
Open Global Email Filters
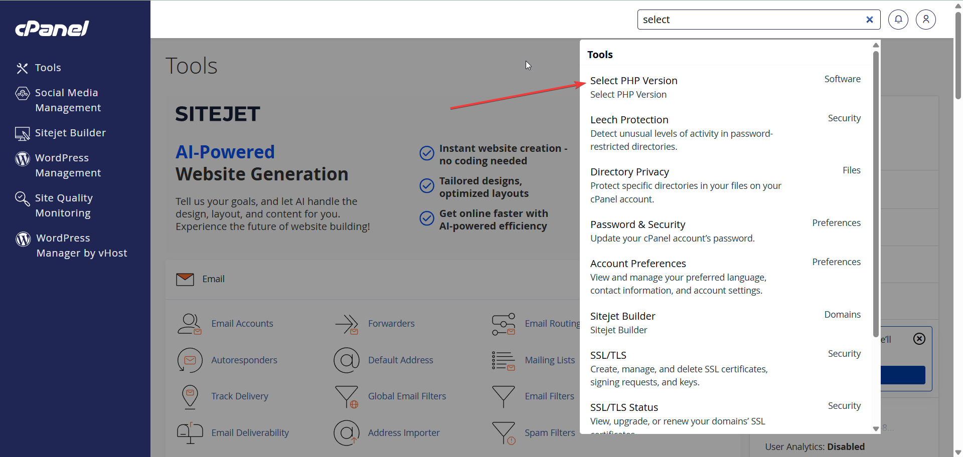(x=407, y=396)
